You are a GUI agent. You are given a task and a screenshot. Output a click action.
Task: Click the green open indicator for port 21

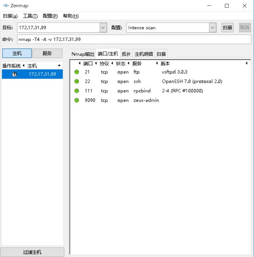click(x=77, y=72)
